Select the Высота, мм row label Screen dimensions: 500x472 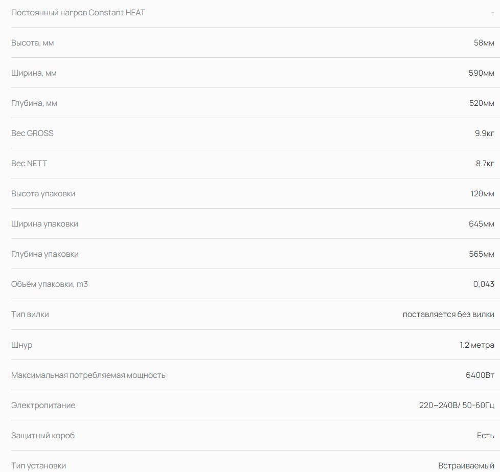click(x=33, y=43)
